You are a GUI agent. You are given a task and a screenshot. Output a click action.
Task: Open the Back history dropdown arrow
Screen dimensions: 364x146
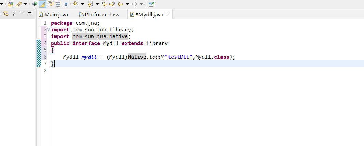click(x=127, y=4)
